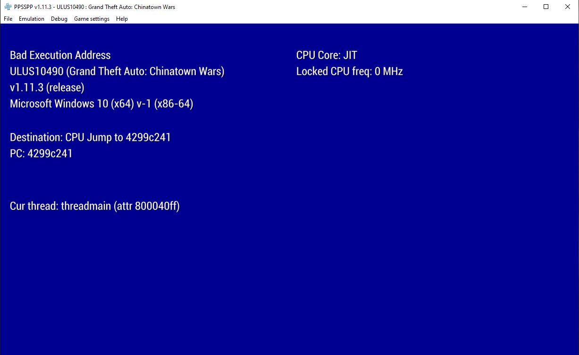Click the PPSSPP app icon in title bar
Screen dimensions: 579x355
pos(8,7)
